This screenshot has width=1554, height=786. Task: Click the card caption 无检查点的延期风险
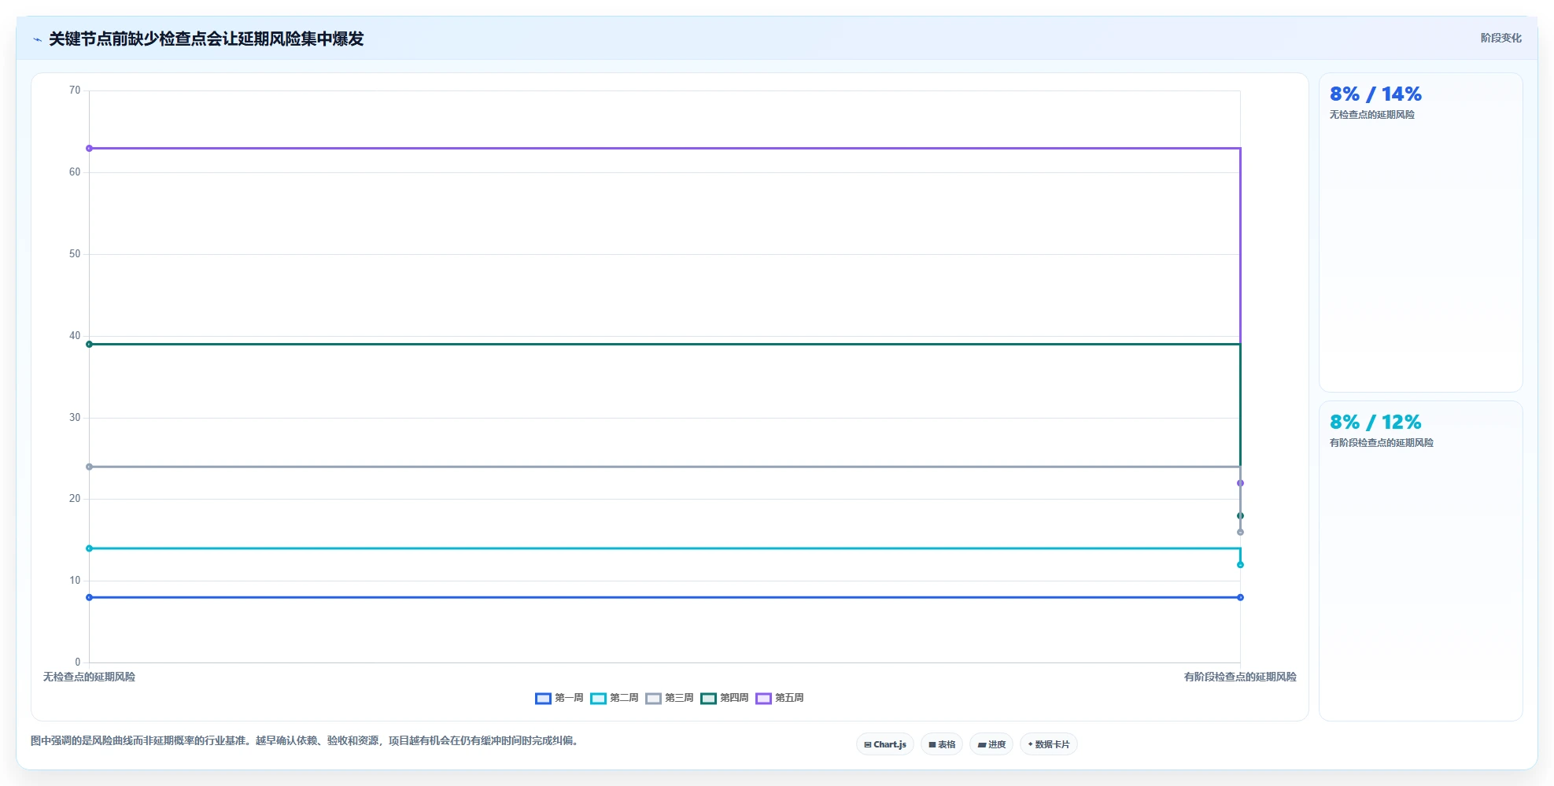(1371, 115)
